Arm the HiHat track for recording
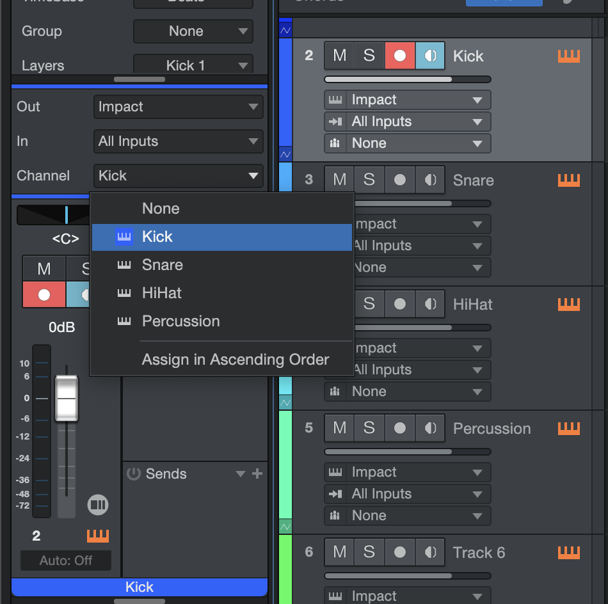 click(x=400, y=304)
